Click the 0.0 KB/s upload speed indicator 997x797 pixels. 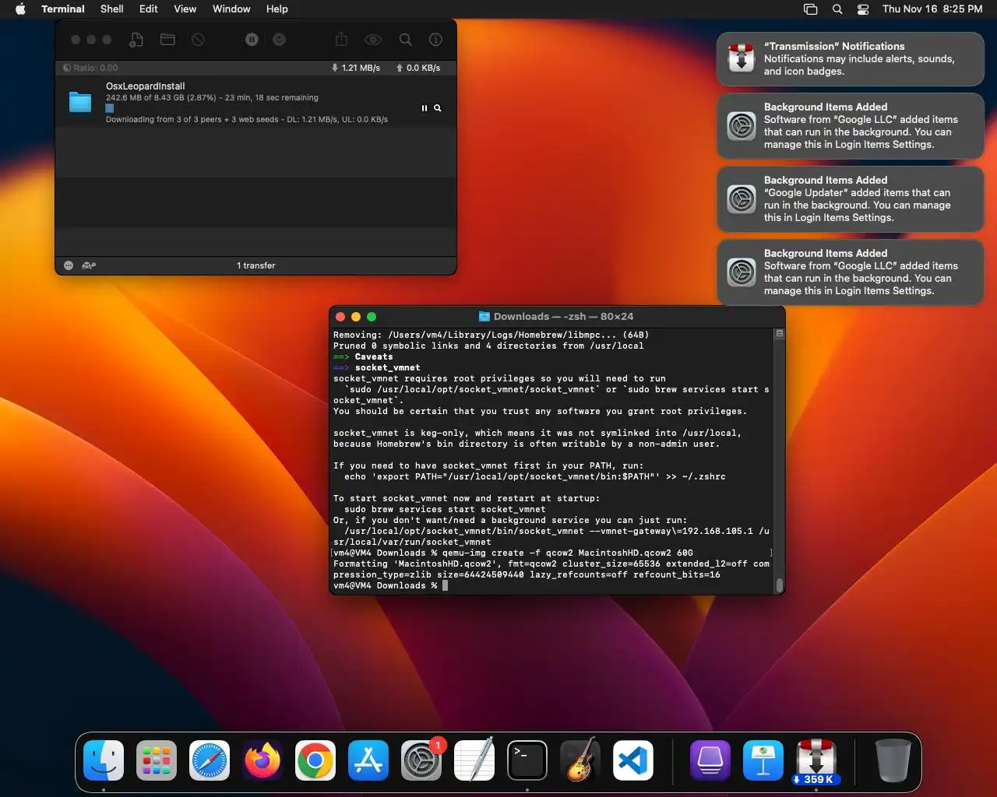pos(418,68)
